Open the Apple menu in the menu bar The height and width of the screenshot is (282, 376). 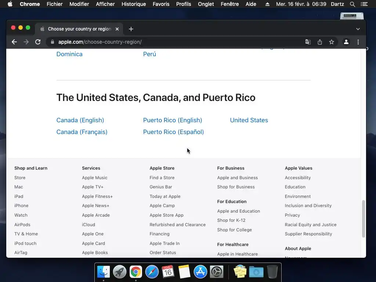10,4
